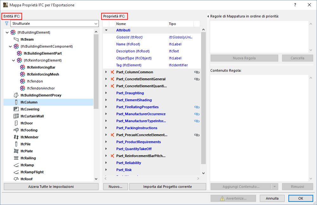Click the filter funnel icon beside Strutturale
The image size is (317, 205).
tap(7, 23)
